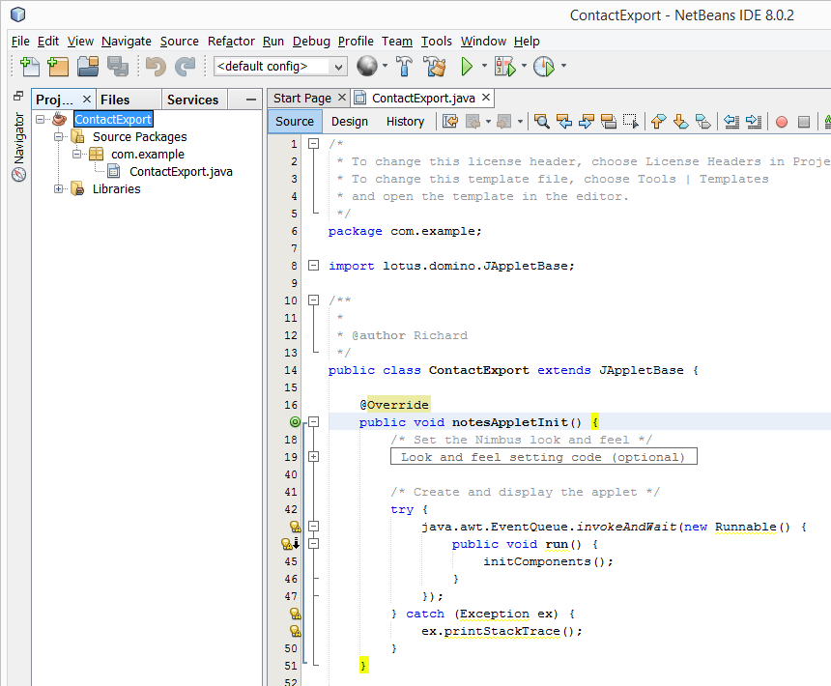Expand the Libraries tree node
831x686 pixels.
[x=59, y=189]
